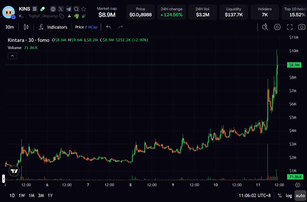Click the Holders 7K card
Image resolution: width=307 pixels, height=202 pixels.
point(265,12)
